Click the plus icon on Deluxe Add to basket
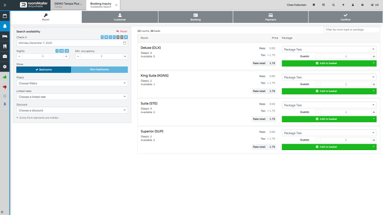 317,63
